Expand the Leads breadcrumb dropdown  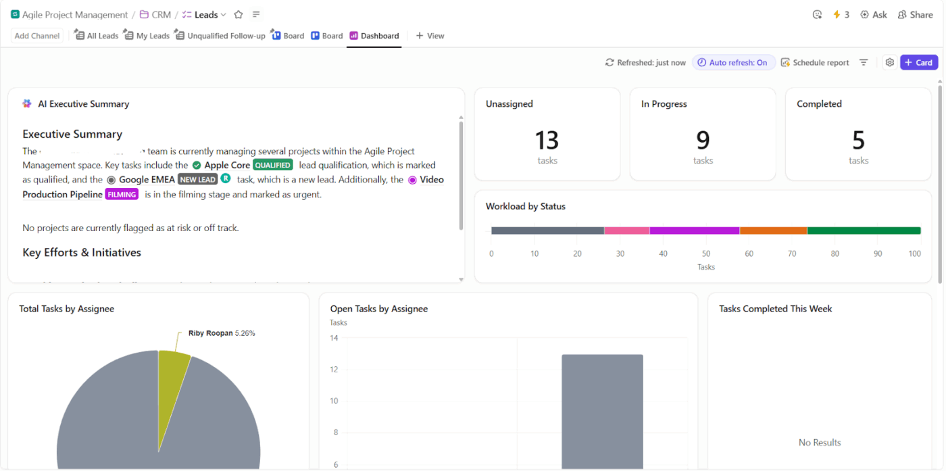tap(223, 14)
